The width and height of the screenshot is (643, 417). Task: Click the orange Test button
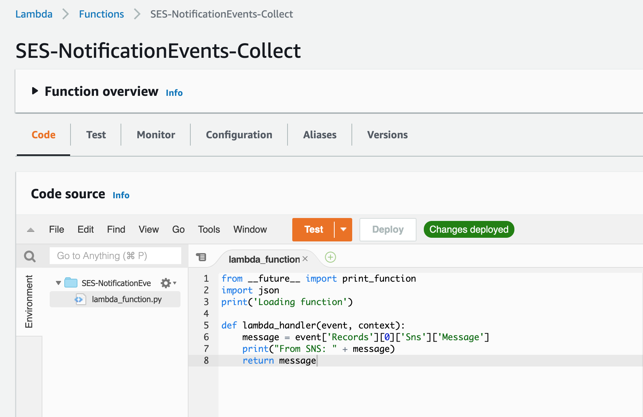(x=313, y=230)
